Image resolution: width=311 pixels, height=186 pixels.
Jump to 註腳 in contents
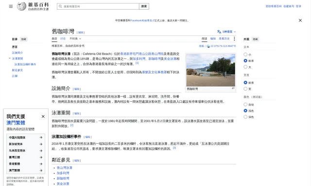[15, 76]
